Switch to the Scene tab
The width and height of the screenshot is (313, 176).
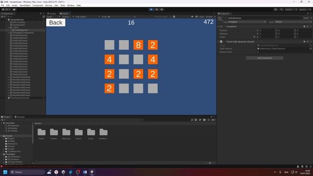click(52, 14)
